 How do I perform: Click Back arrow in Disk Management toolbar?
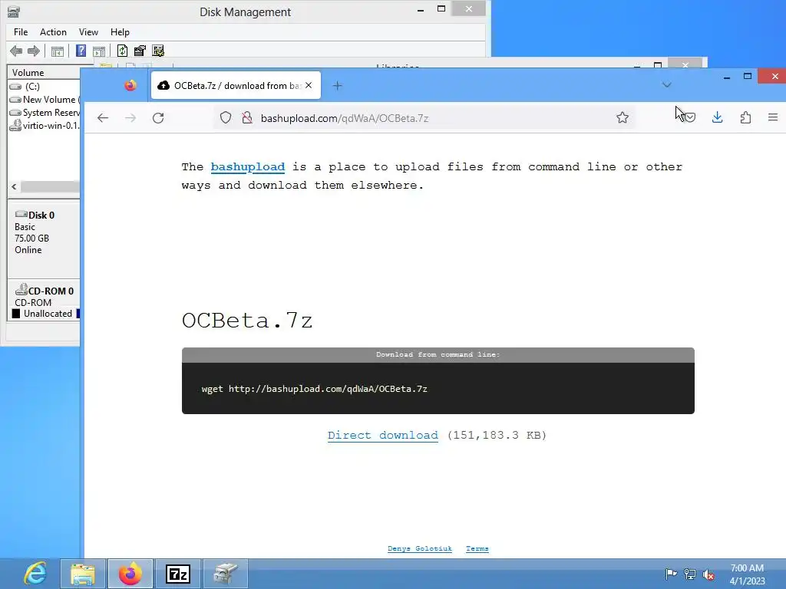point(16,51)
